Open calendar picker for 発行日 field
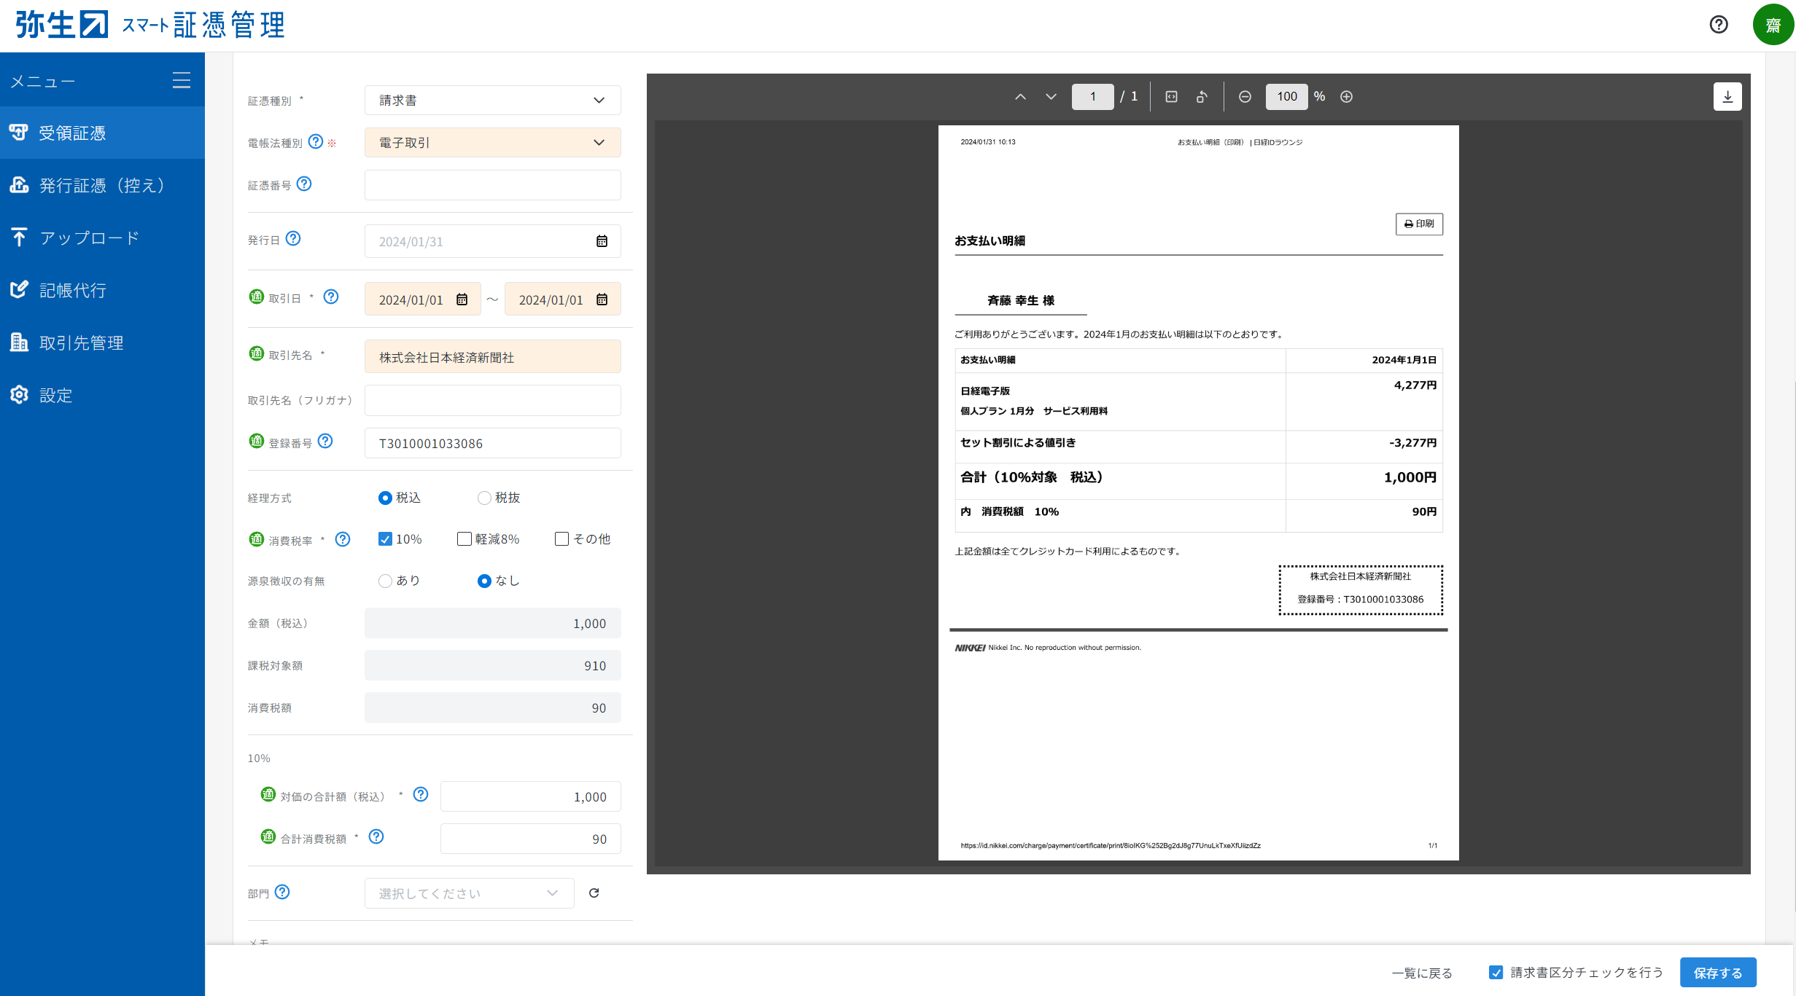1796x996 pixels. [x=602, y=241]
